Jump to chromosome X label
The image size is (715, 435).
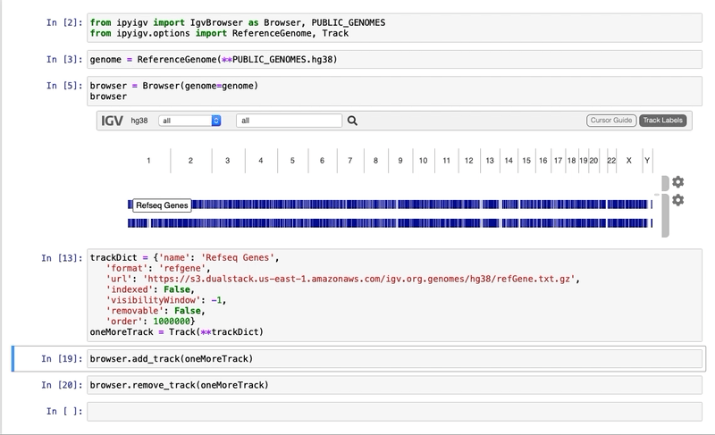click(629, 161)
